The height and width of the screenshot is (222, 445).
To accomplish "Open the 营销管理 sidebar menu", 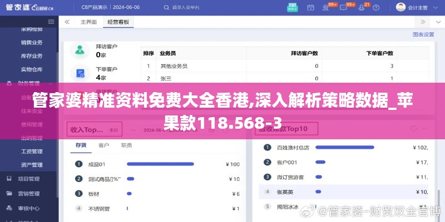I will 28,194.
